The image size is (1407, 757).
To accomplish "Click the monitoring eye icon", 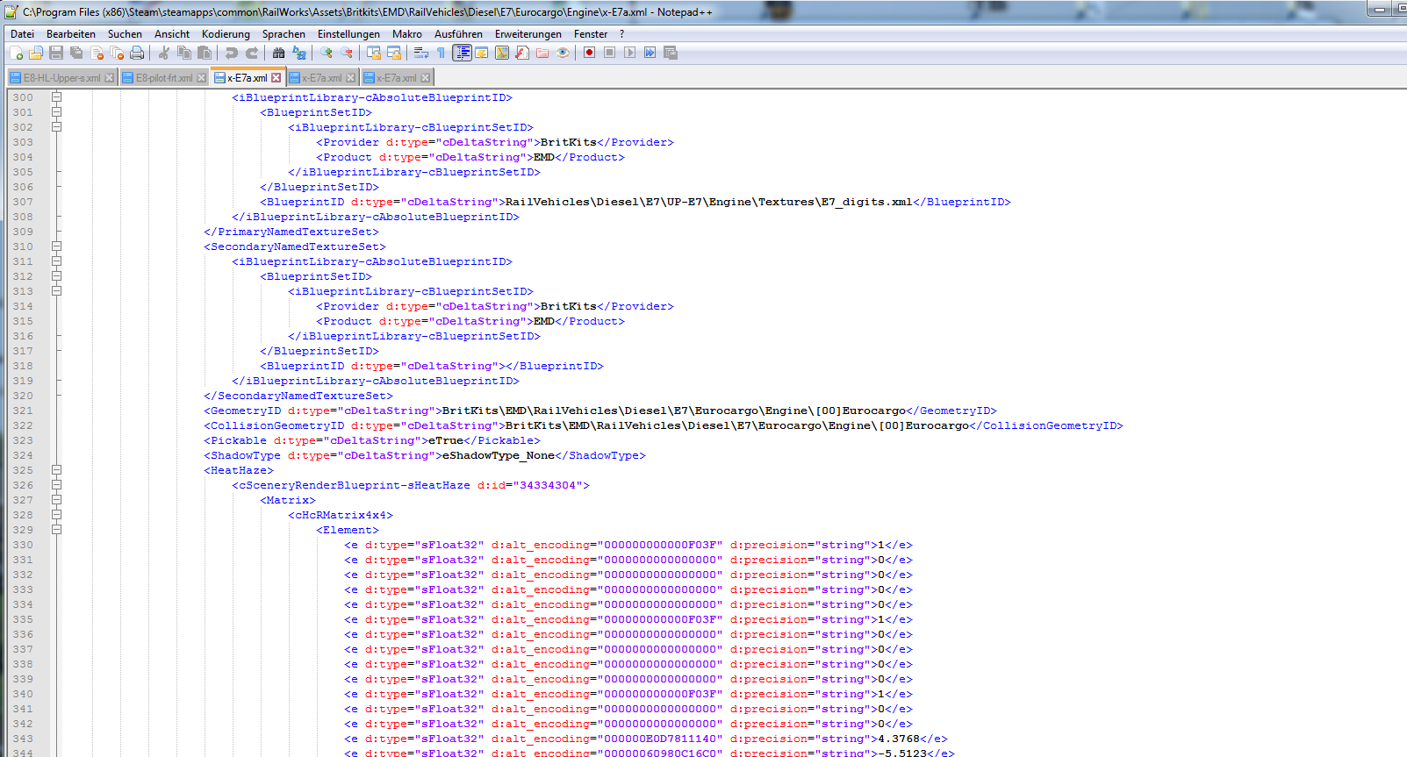I will (564, 54).
